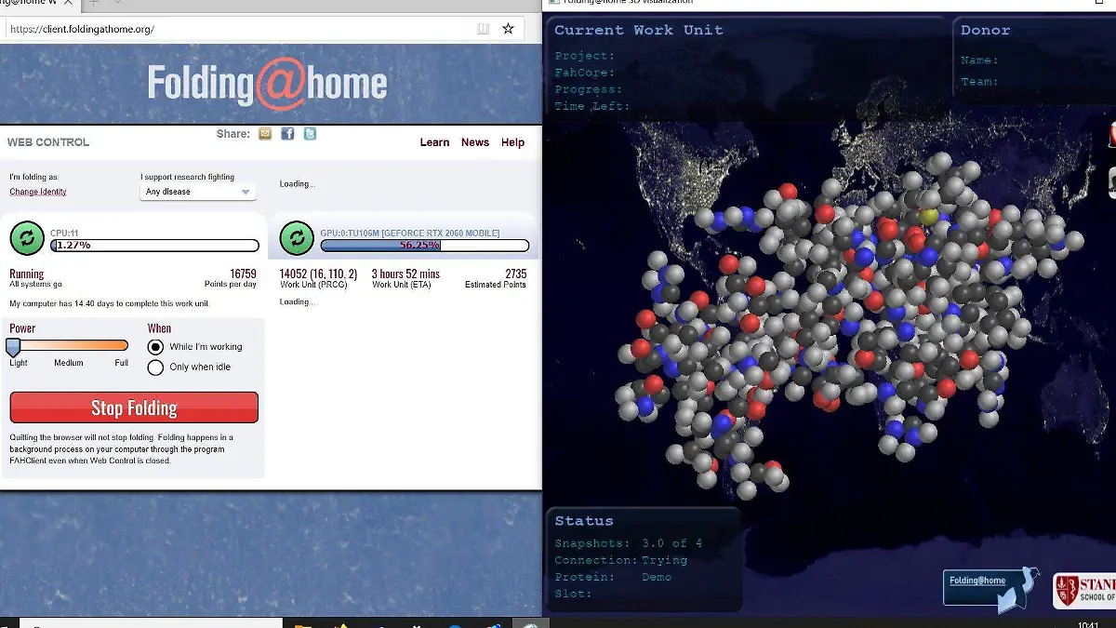The image size is (1116, 628).
Task: Click the Folding@home banner logo in the web page
Action: (x=267, y=84)
